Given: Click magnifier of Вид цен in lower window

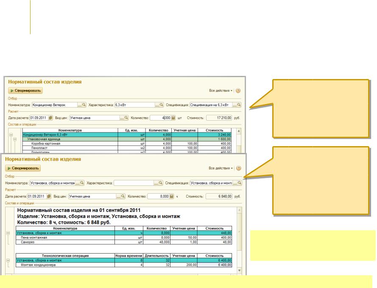Looking at the screenshot, I should coord(123,196).
